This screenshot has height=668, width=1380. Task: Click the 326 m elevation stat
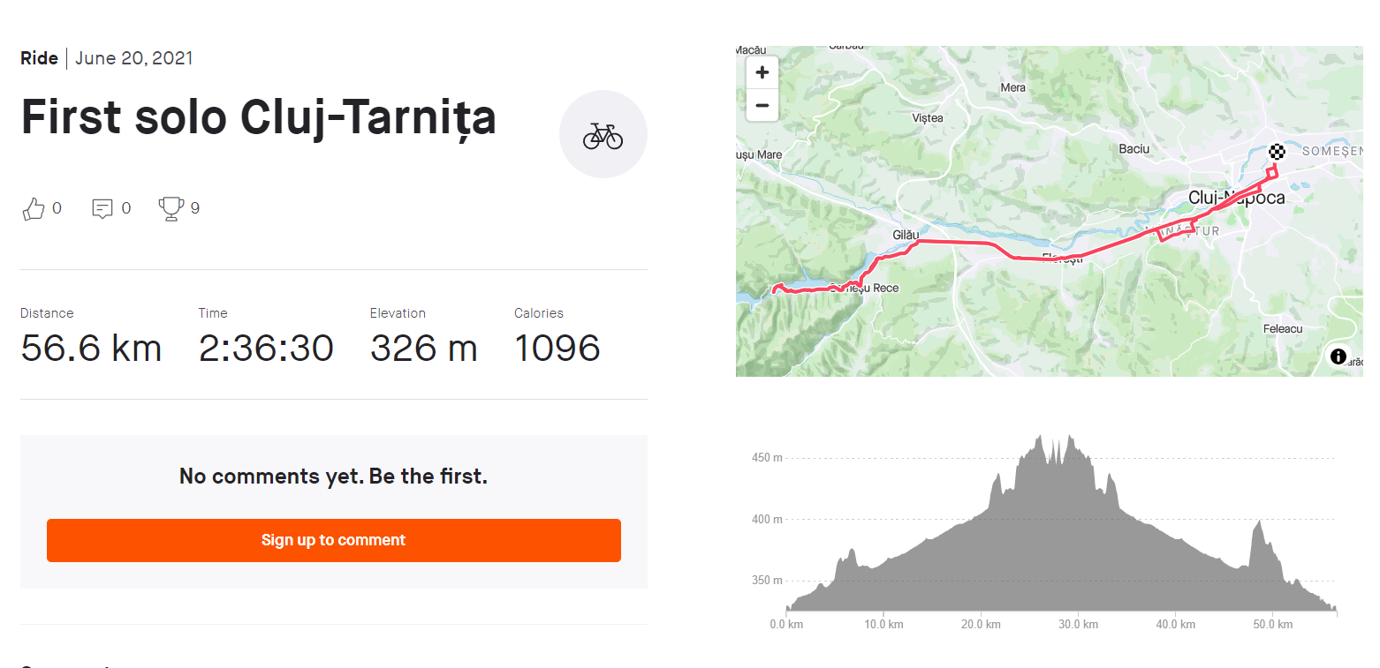(423, 349)
